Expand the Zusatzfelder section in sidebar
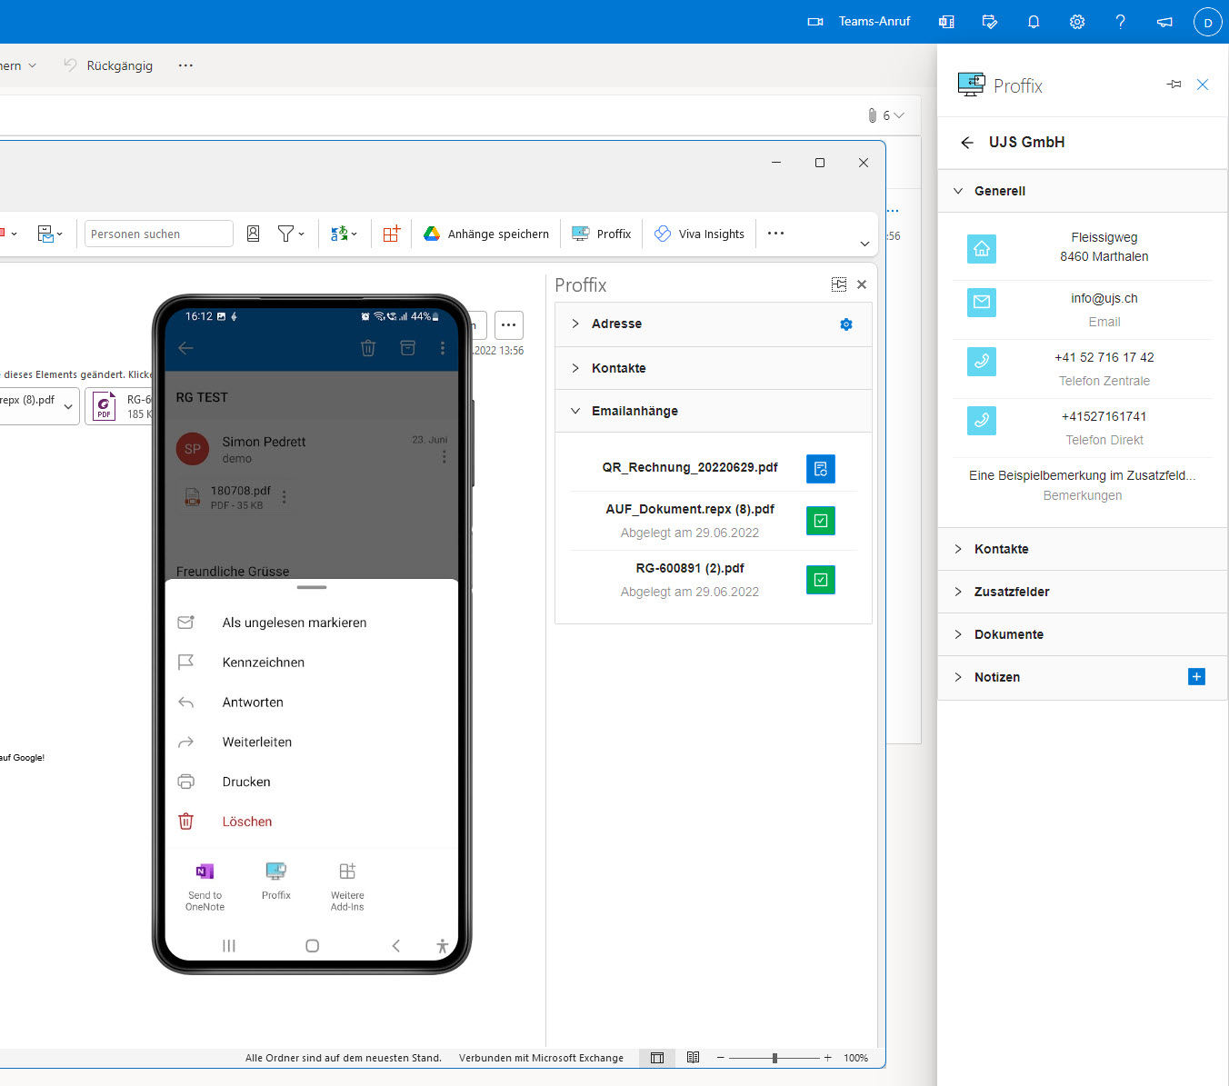The image size is (1229, 1086). coord(1011,592)
